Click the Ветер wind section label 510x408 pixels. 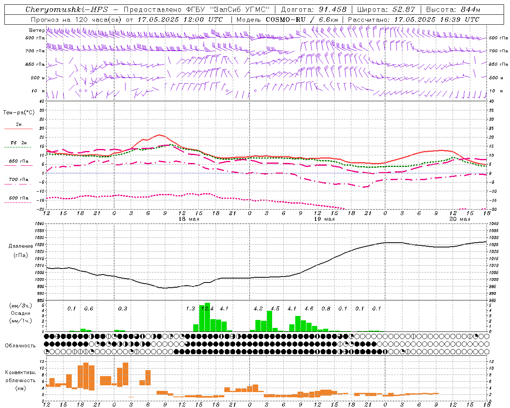[x=37, y=30]
